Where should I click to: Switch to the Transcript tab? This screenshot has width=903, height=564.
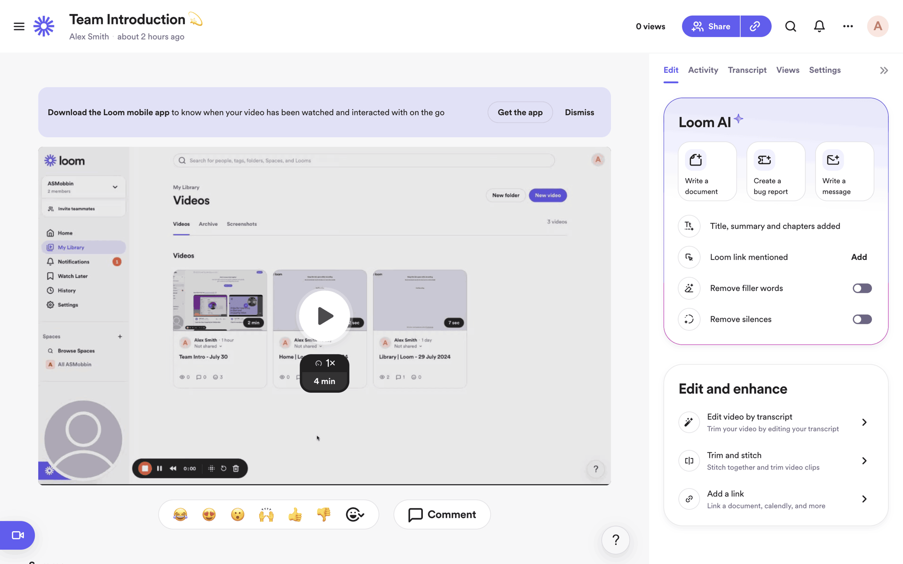(x=747, y=70)
